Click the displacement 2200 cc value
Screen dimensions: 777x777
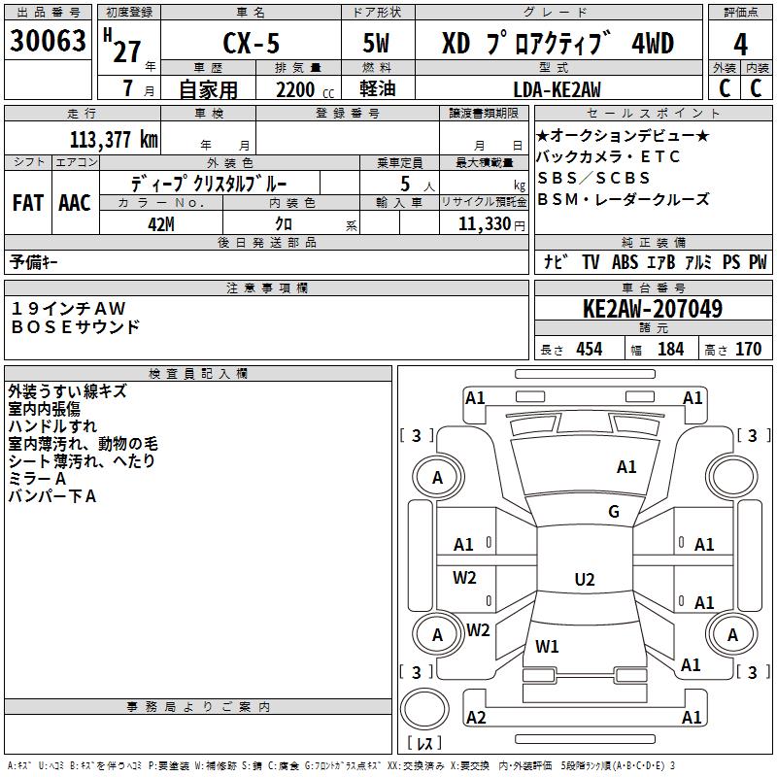305,89
